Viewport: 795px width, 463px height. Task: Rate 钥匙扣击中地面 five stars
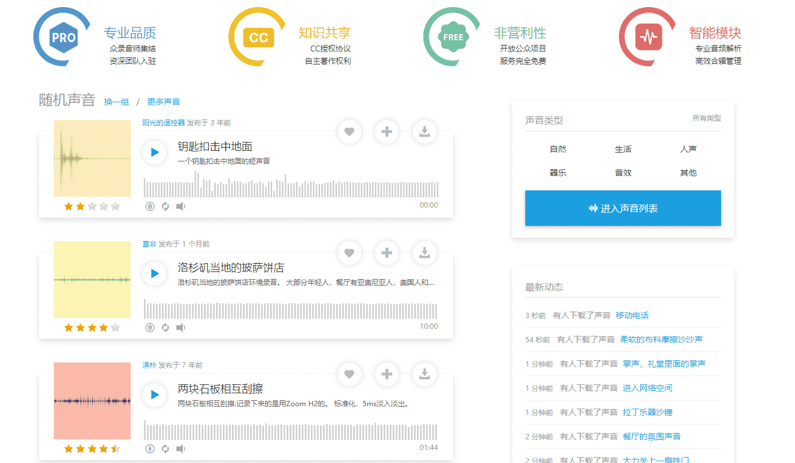click(115, 206)
